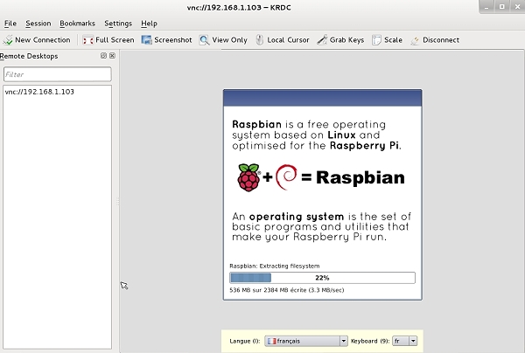
Task: Click the Raspberry Pi logo image
Action: [x=248, y=177]
